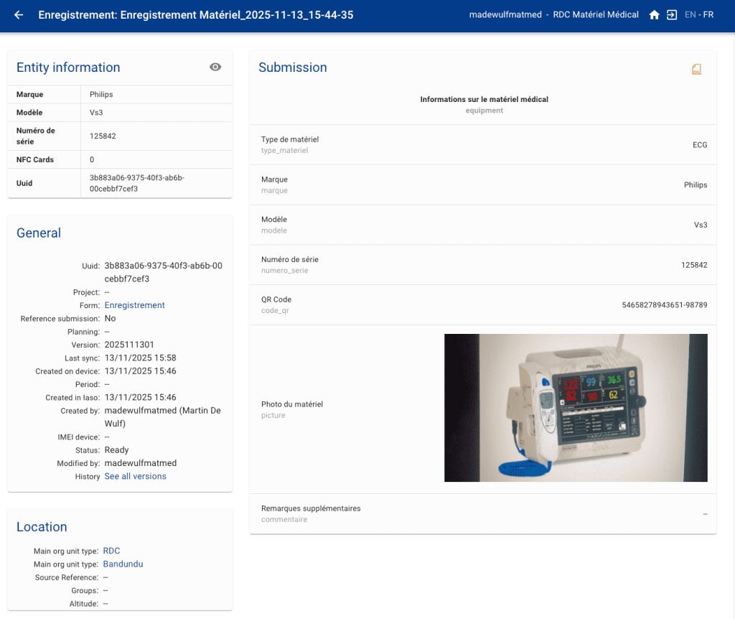Switch interface language to FR
735x619 pixels.
pyautogui.click(x=708, y=15)
